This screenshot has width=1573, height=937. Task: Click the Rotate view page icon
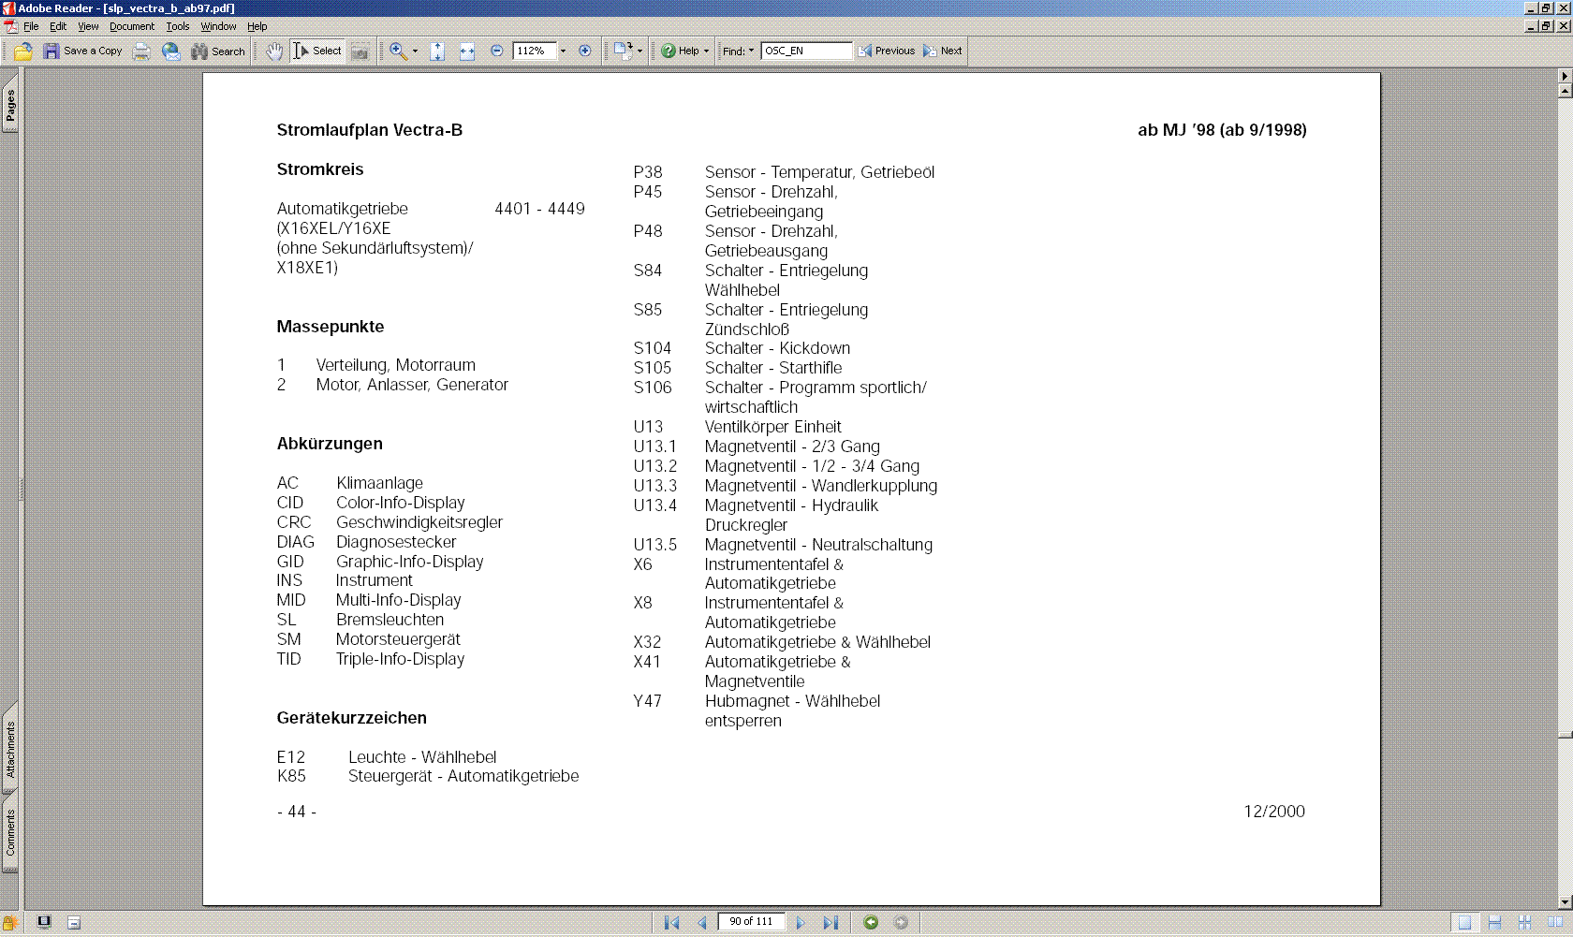(623, 51)
